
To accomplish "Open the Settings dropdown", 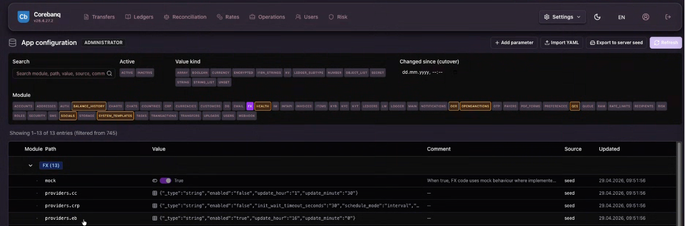I will pyautogui.click(x=562, y=17).
